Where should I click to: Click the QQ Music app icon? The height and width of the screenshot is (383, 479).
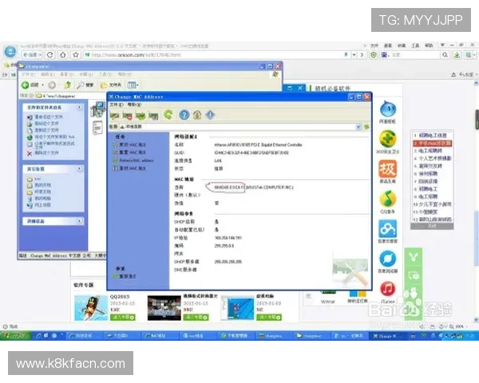click(x=388, y=199)
